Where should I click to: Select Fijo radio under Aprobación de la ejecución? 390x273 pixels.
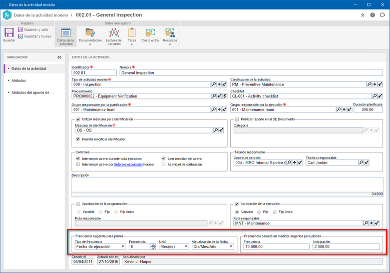point(259,212)
